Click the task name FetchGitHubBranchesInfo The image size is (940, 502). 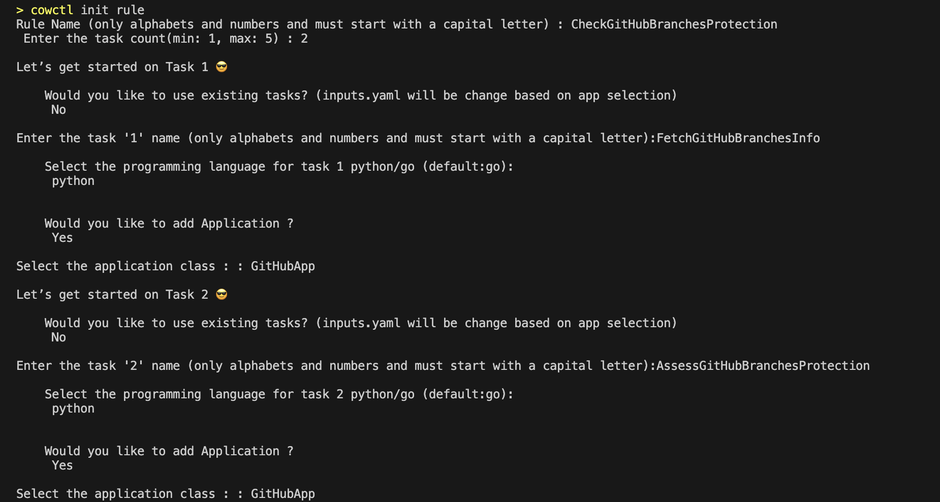[738, 138]
